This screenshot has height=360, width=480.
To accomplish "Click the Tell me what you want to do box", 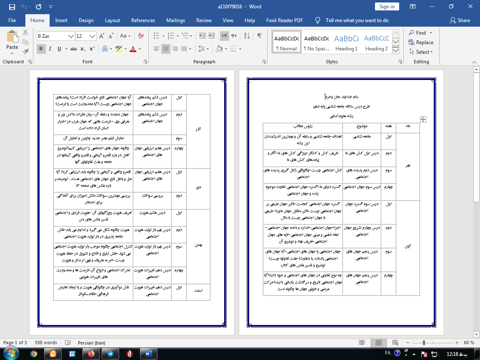I will coord(357,20).
